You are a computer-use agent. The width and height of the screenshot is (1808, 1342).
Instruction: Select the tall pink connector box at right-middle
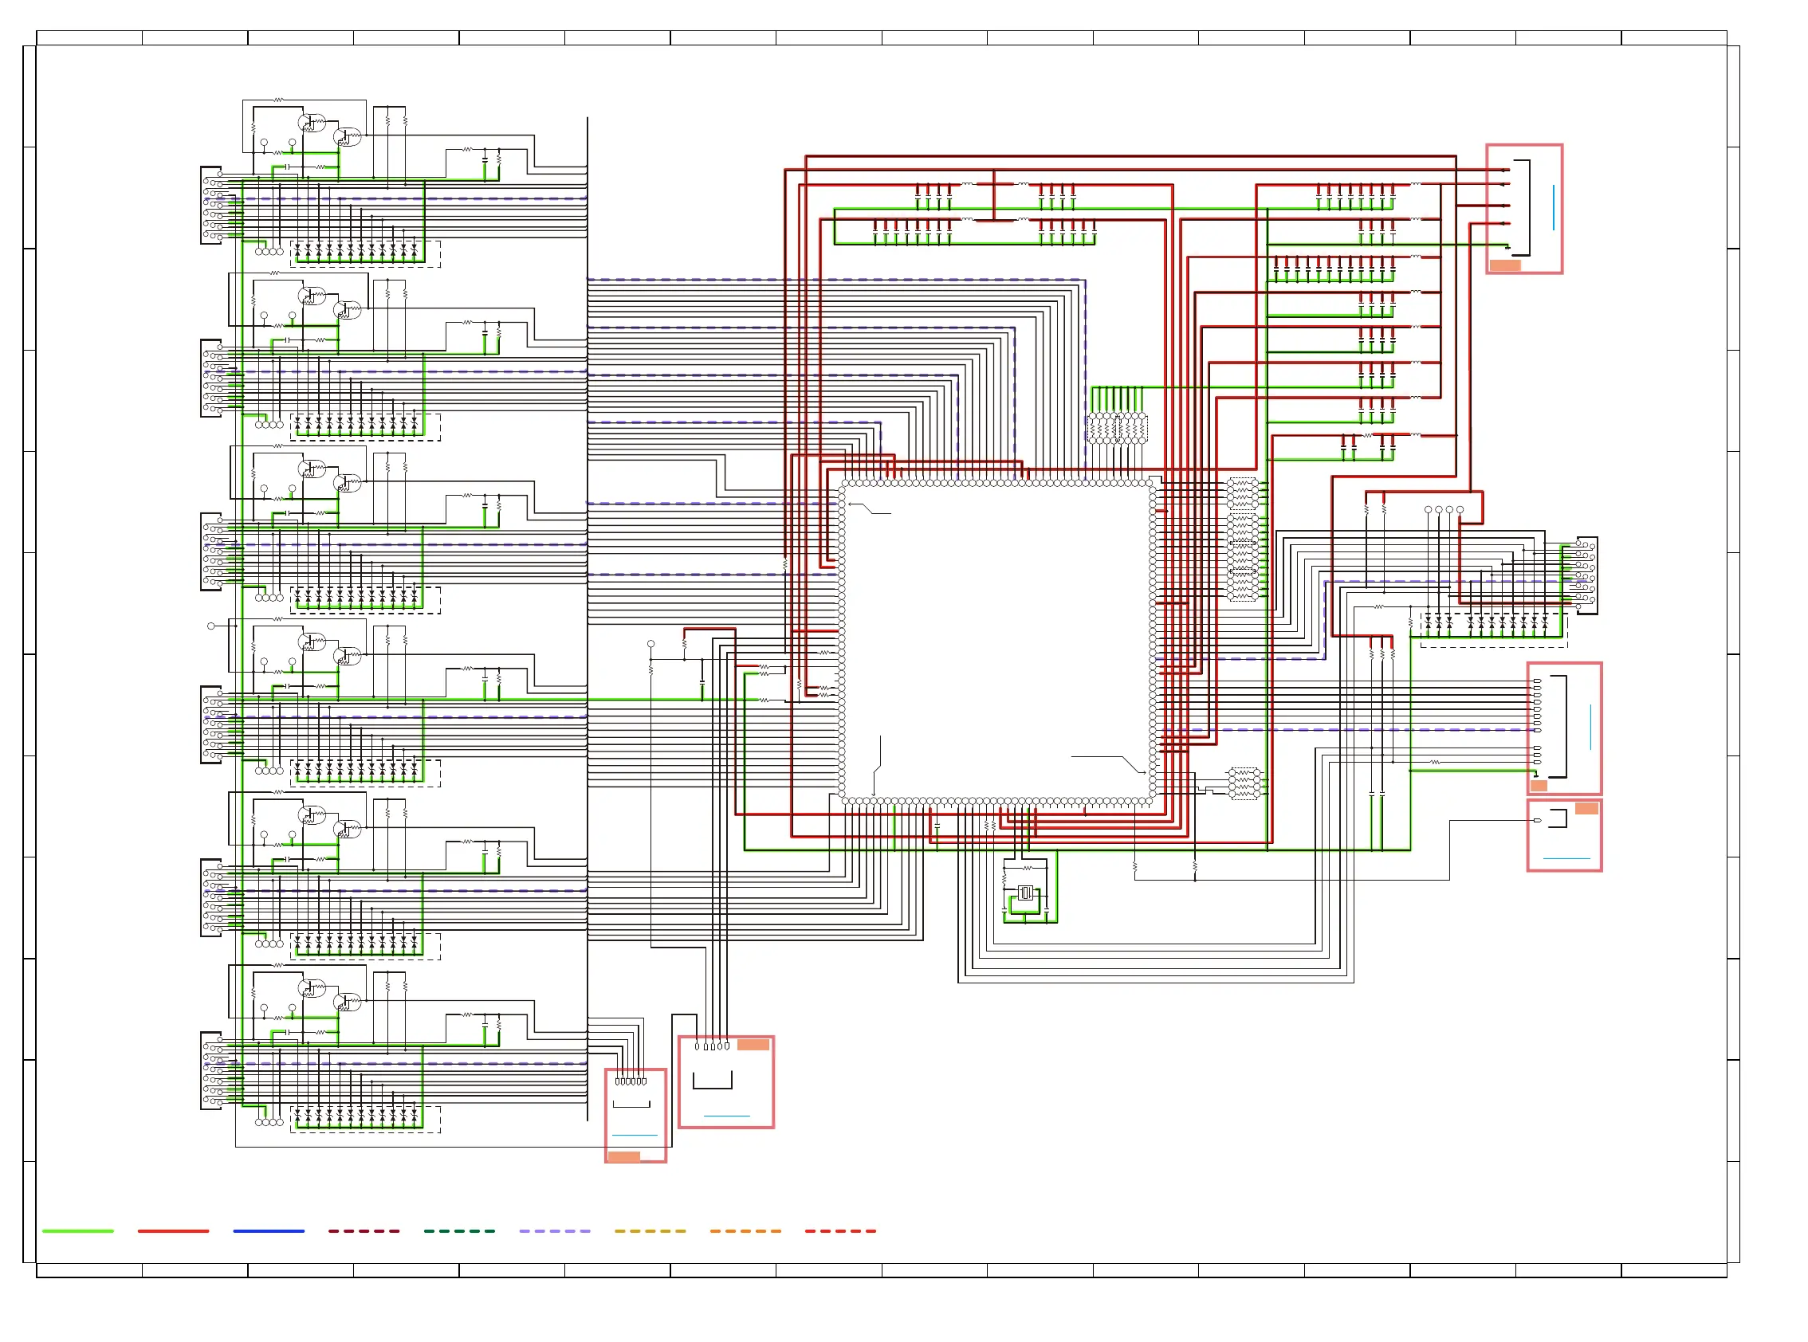coord(1564,728)
